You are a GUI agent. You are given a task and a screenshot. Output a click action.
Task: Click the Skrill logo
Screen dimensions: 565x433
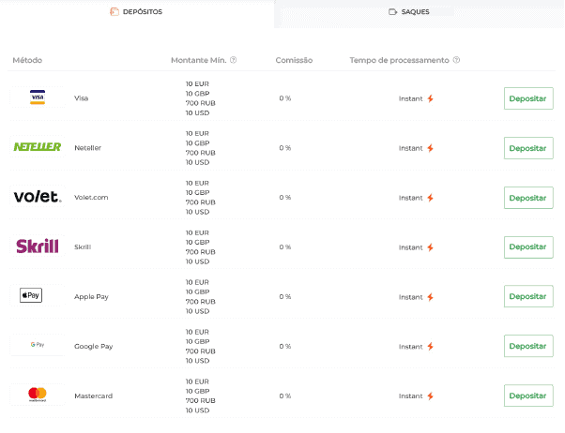pos(38,246)
